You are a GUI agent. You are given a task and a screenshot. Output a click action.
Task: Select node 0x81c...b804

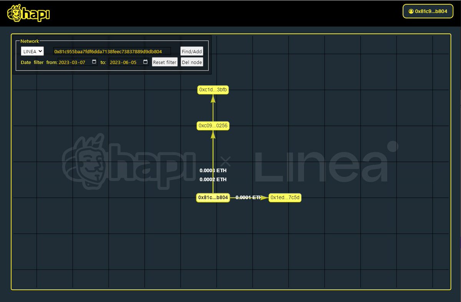click(x=213, y=198)
